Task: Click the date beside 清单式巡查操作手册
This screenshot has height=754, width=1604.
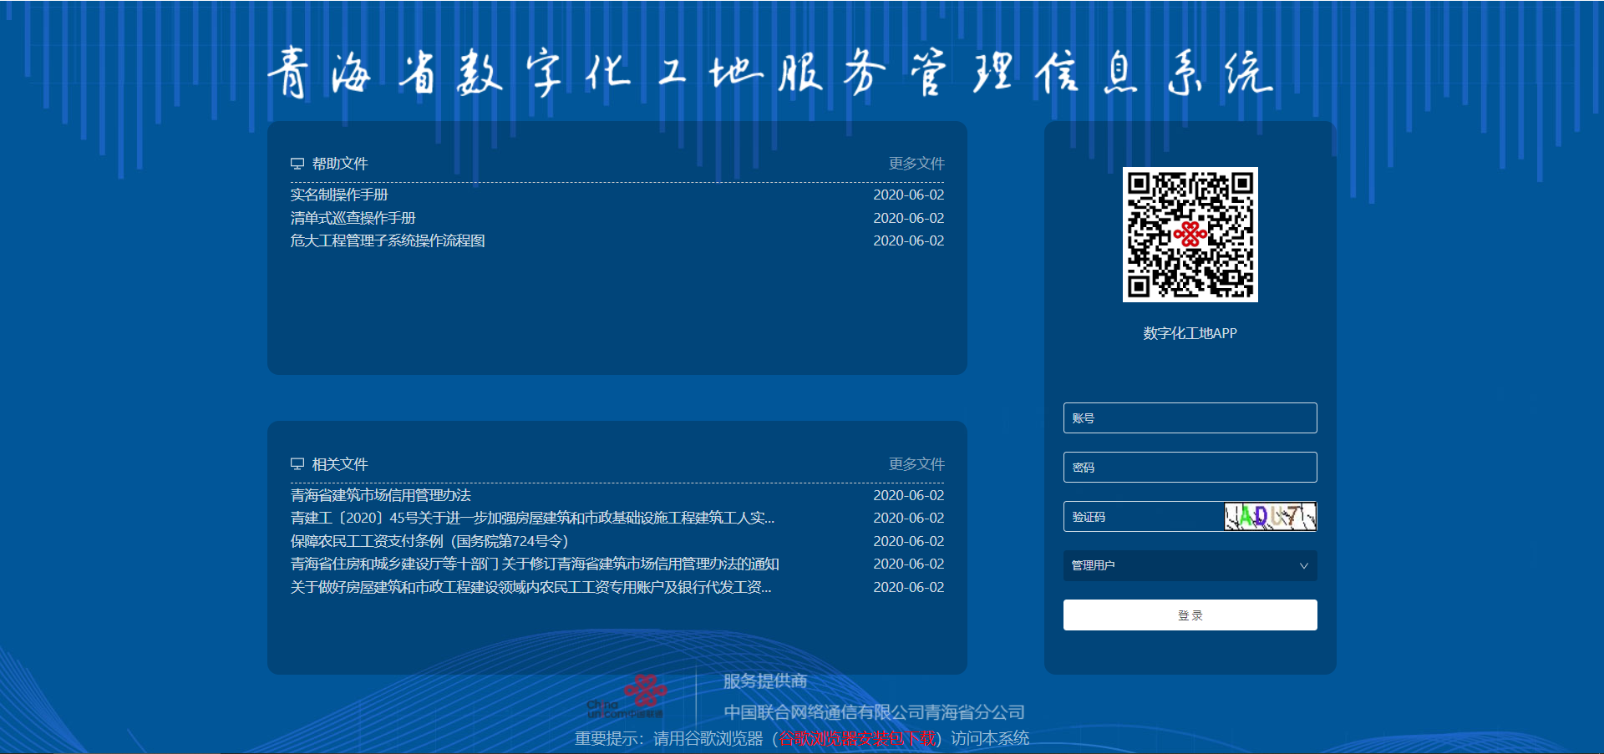Action: pyautogui.click(x=909, y=218)
